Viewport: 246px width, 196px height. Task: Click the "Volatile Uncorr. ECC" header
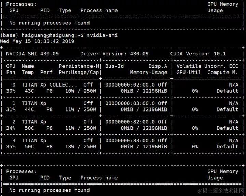click(x=207, y=66)
